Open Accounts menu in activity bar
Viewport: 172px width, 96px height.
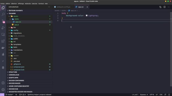coord(3,83)
